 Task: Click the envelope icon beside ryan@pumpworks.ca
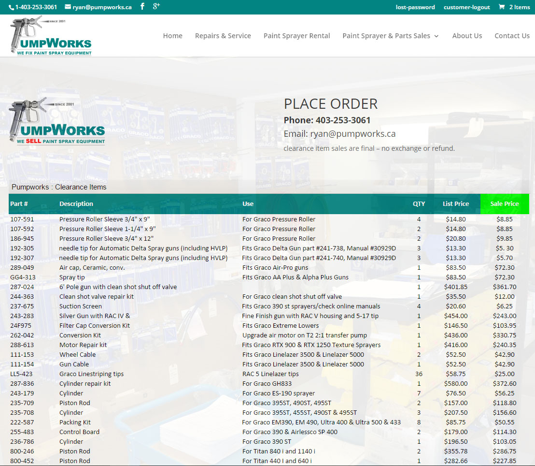pyautogui.click(x=68, y=7)
